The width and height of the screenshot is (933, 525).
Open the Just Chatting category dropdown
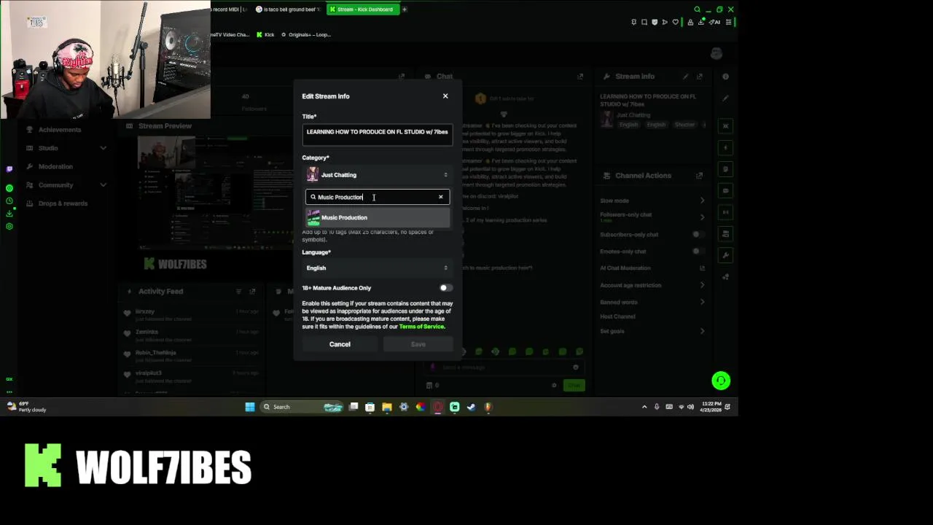point(378,175)
